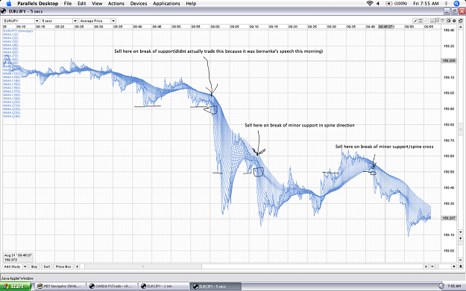Screen dimensions: 466x291
Task: Select the horizontal lines drawing tool
Action: point(421,21)
